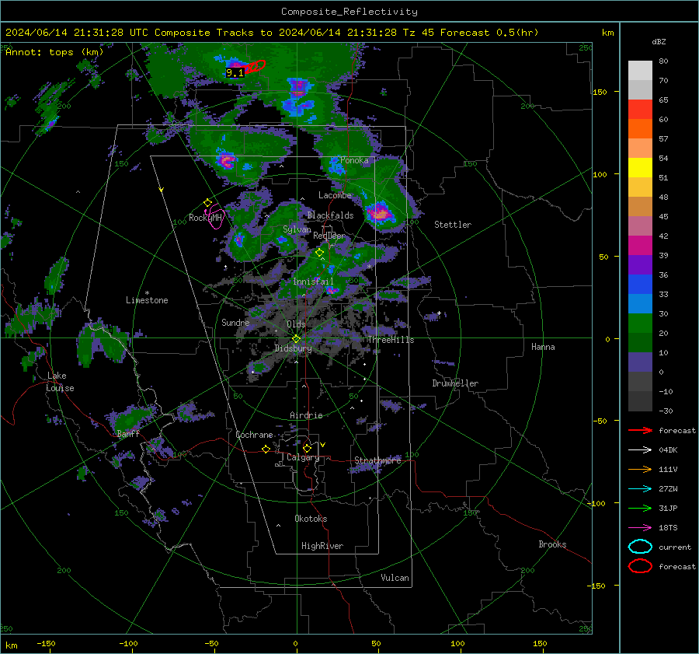Click the Blackfalds city label
The width and height of the screenshot is (699, 654).
coord(330,215)
